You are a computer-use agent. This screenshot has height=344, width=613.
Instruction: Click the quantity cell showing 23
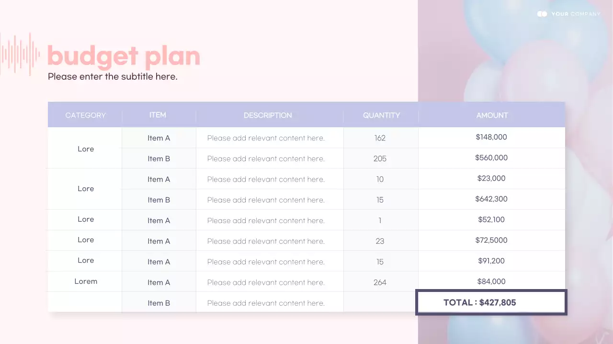click(380, 241)
